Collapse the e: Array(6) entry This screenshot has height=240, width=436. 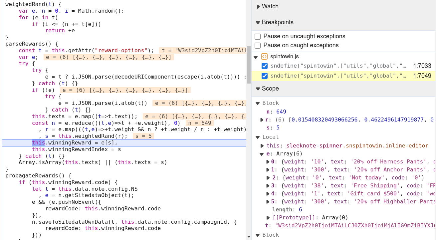[x=262, y=154]
